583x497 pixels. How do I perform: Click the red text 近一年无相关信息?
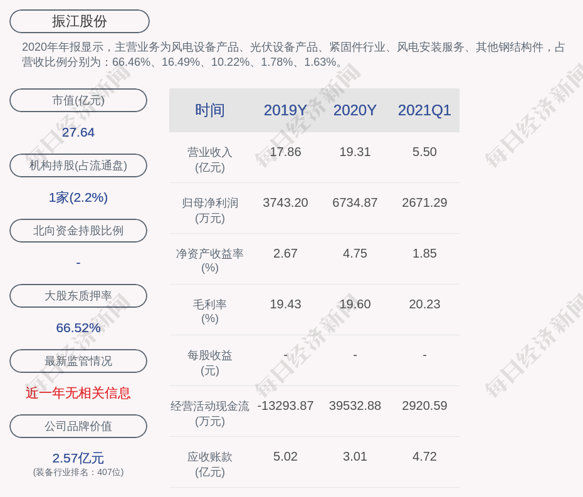(x=78, y=393)
